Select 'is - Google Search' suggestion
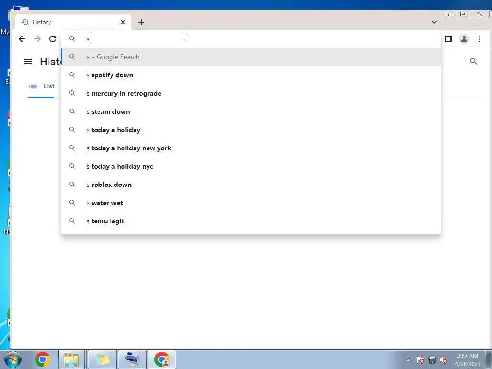Image resolution: width=492 pixels, height=369 pixels. pos(251,57)
